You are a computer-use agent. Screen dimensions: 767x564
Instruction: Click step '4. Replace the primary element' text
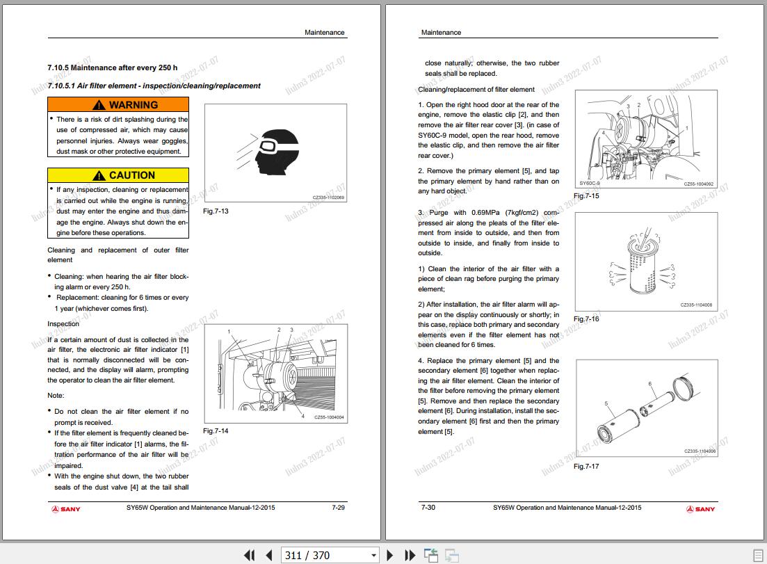click(489, 396)
